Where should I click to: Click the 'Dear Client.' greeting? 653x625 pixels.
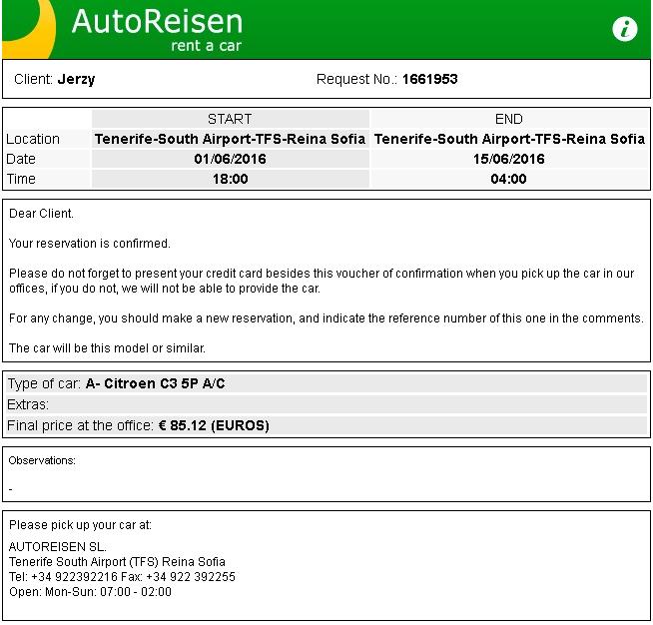[x=41, y=214]
